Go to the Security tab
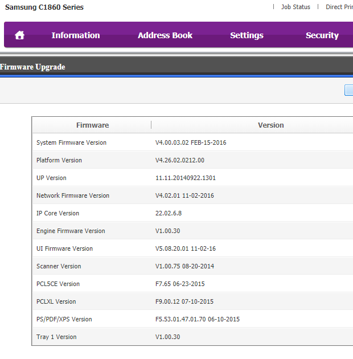This screenshot has height=359, width=353. pos(322,35)
